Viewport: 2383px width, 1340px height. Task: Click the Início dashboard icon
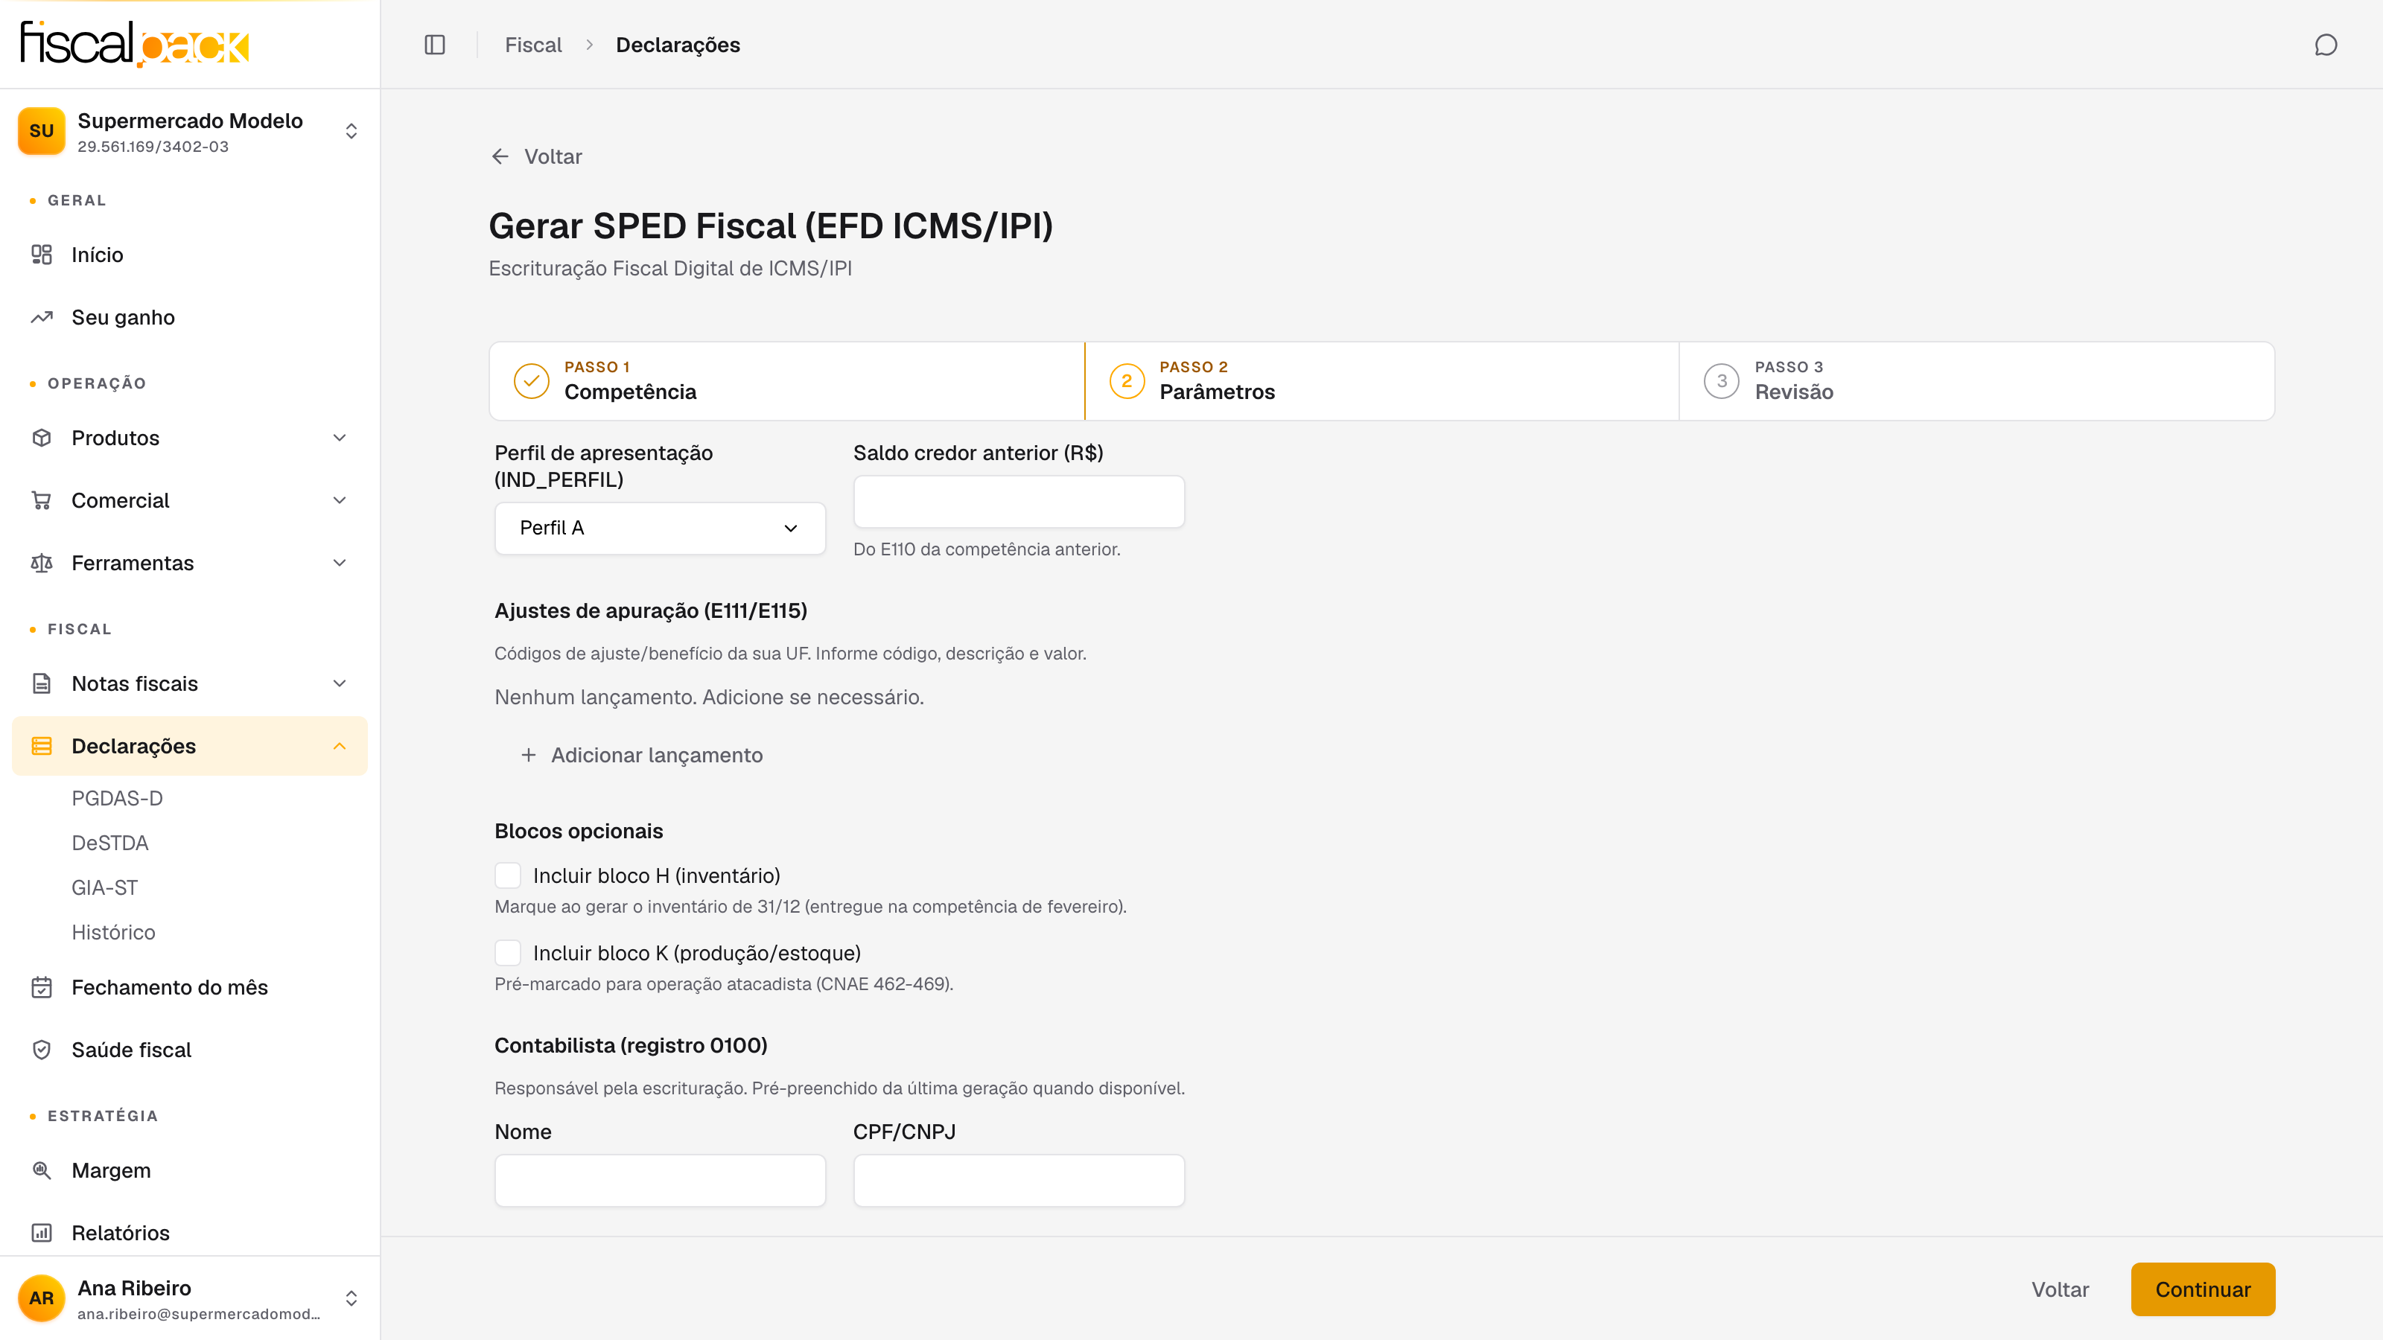click(42, 255)
